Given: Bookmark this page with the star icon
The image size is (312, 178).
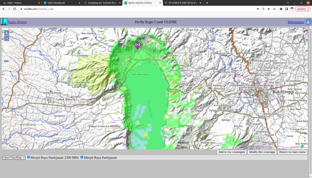Looking at the screenshot, I should tap(275, 9).
